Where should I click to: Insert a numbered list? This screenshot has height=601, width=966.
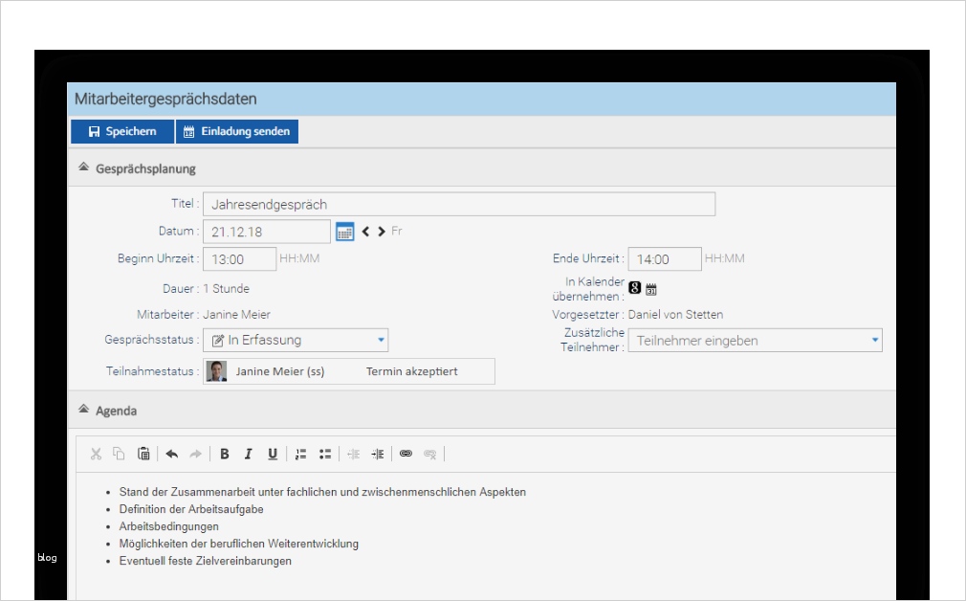pyautogui.click(x=300, y=455)
